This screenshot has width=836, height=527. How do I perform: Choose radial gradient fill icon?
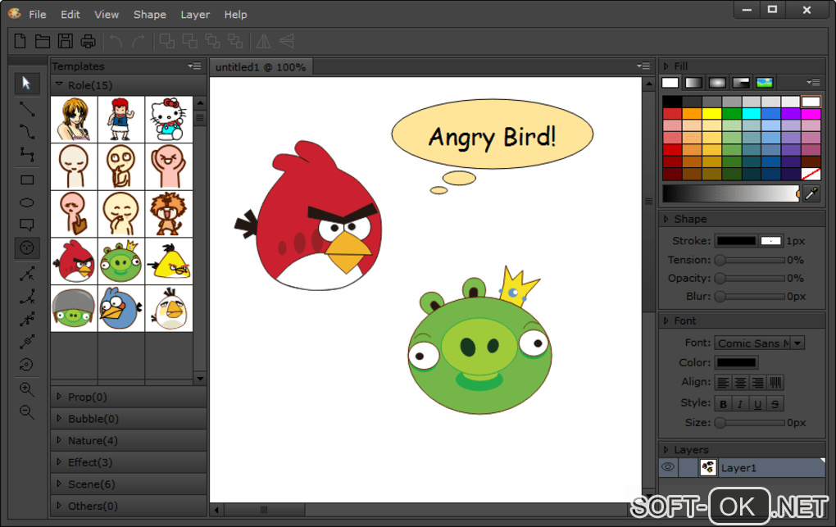[x=718, y=83]
